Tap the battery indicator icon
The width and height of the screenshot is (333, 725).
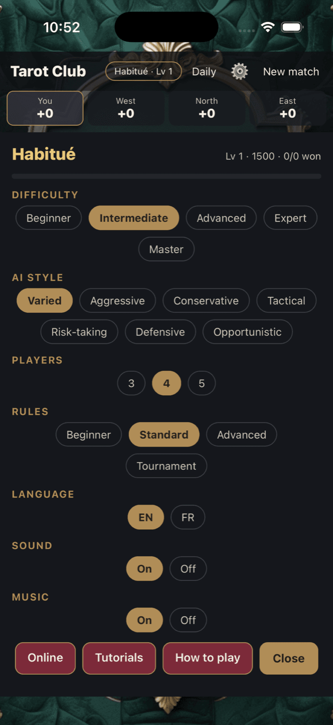(292, 27)
